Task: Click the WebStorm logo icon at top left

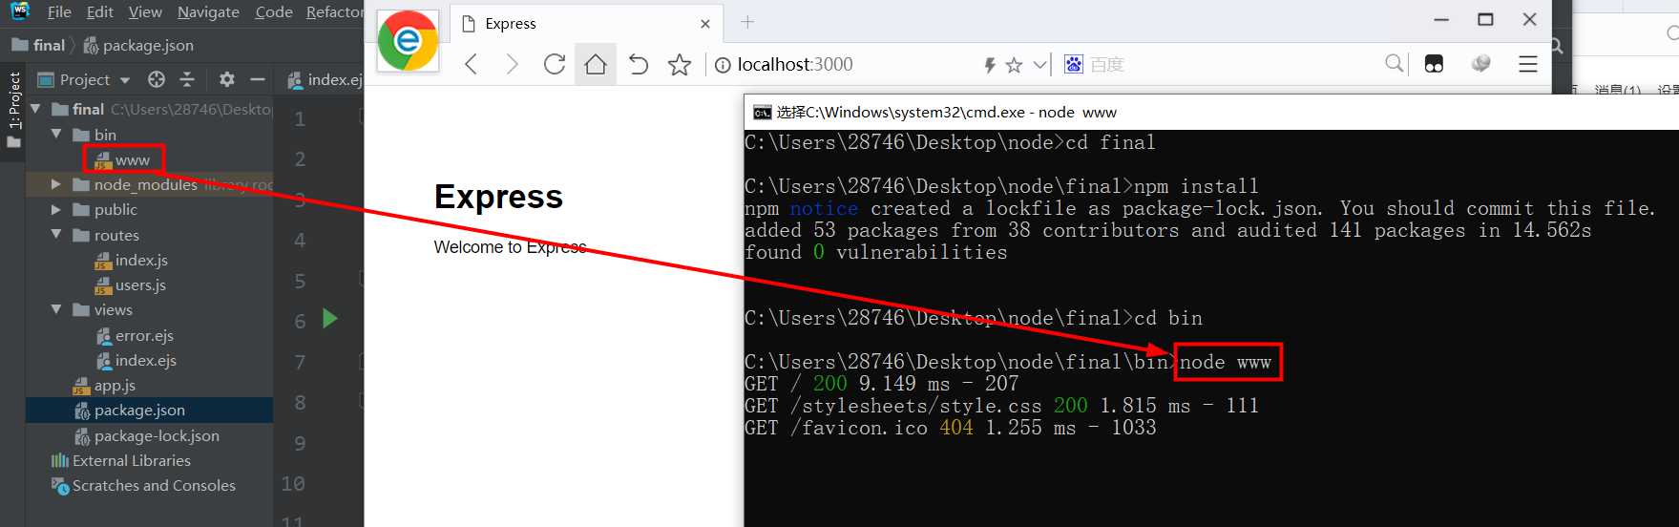Action: click(x=20, y=11)
